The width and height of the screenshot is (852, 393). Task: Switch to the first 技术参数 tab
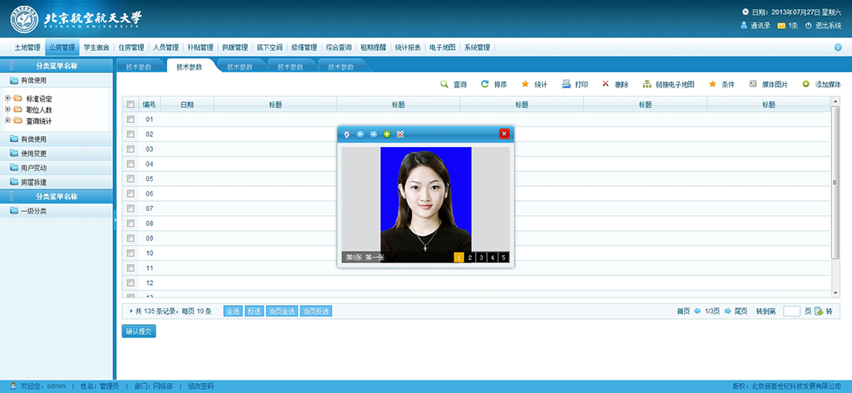[139, 67]
